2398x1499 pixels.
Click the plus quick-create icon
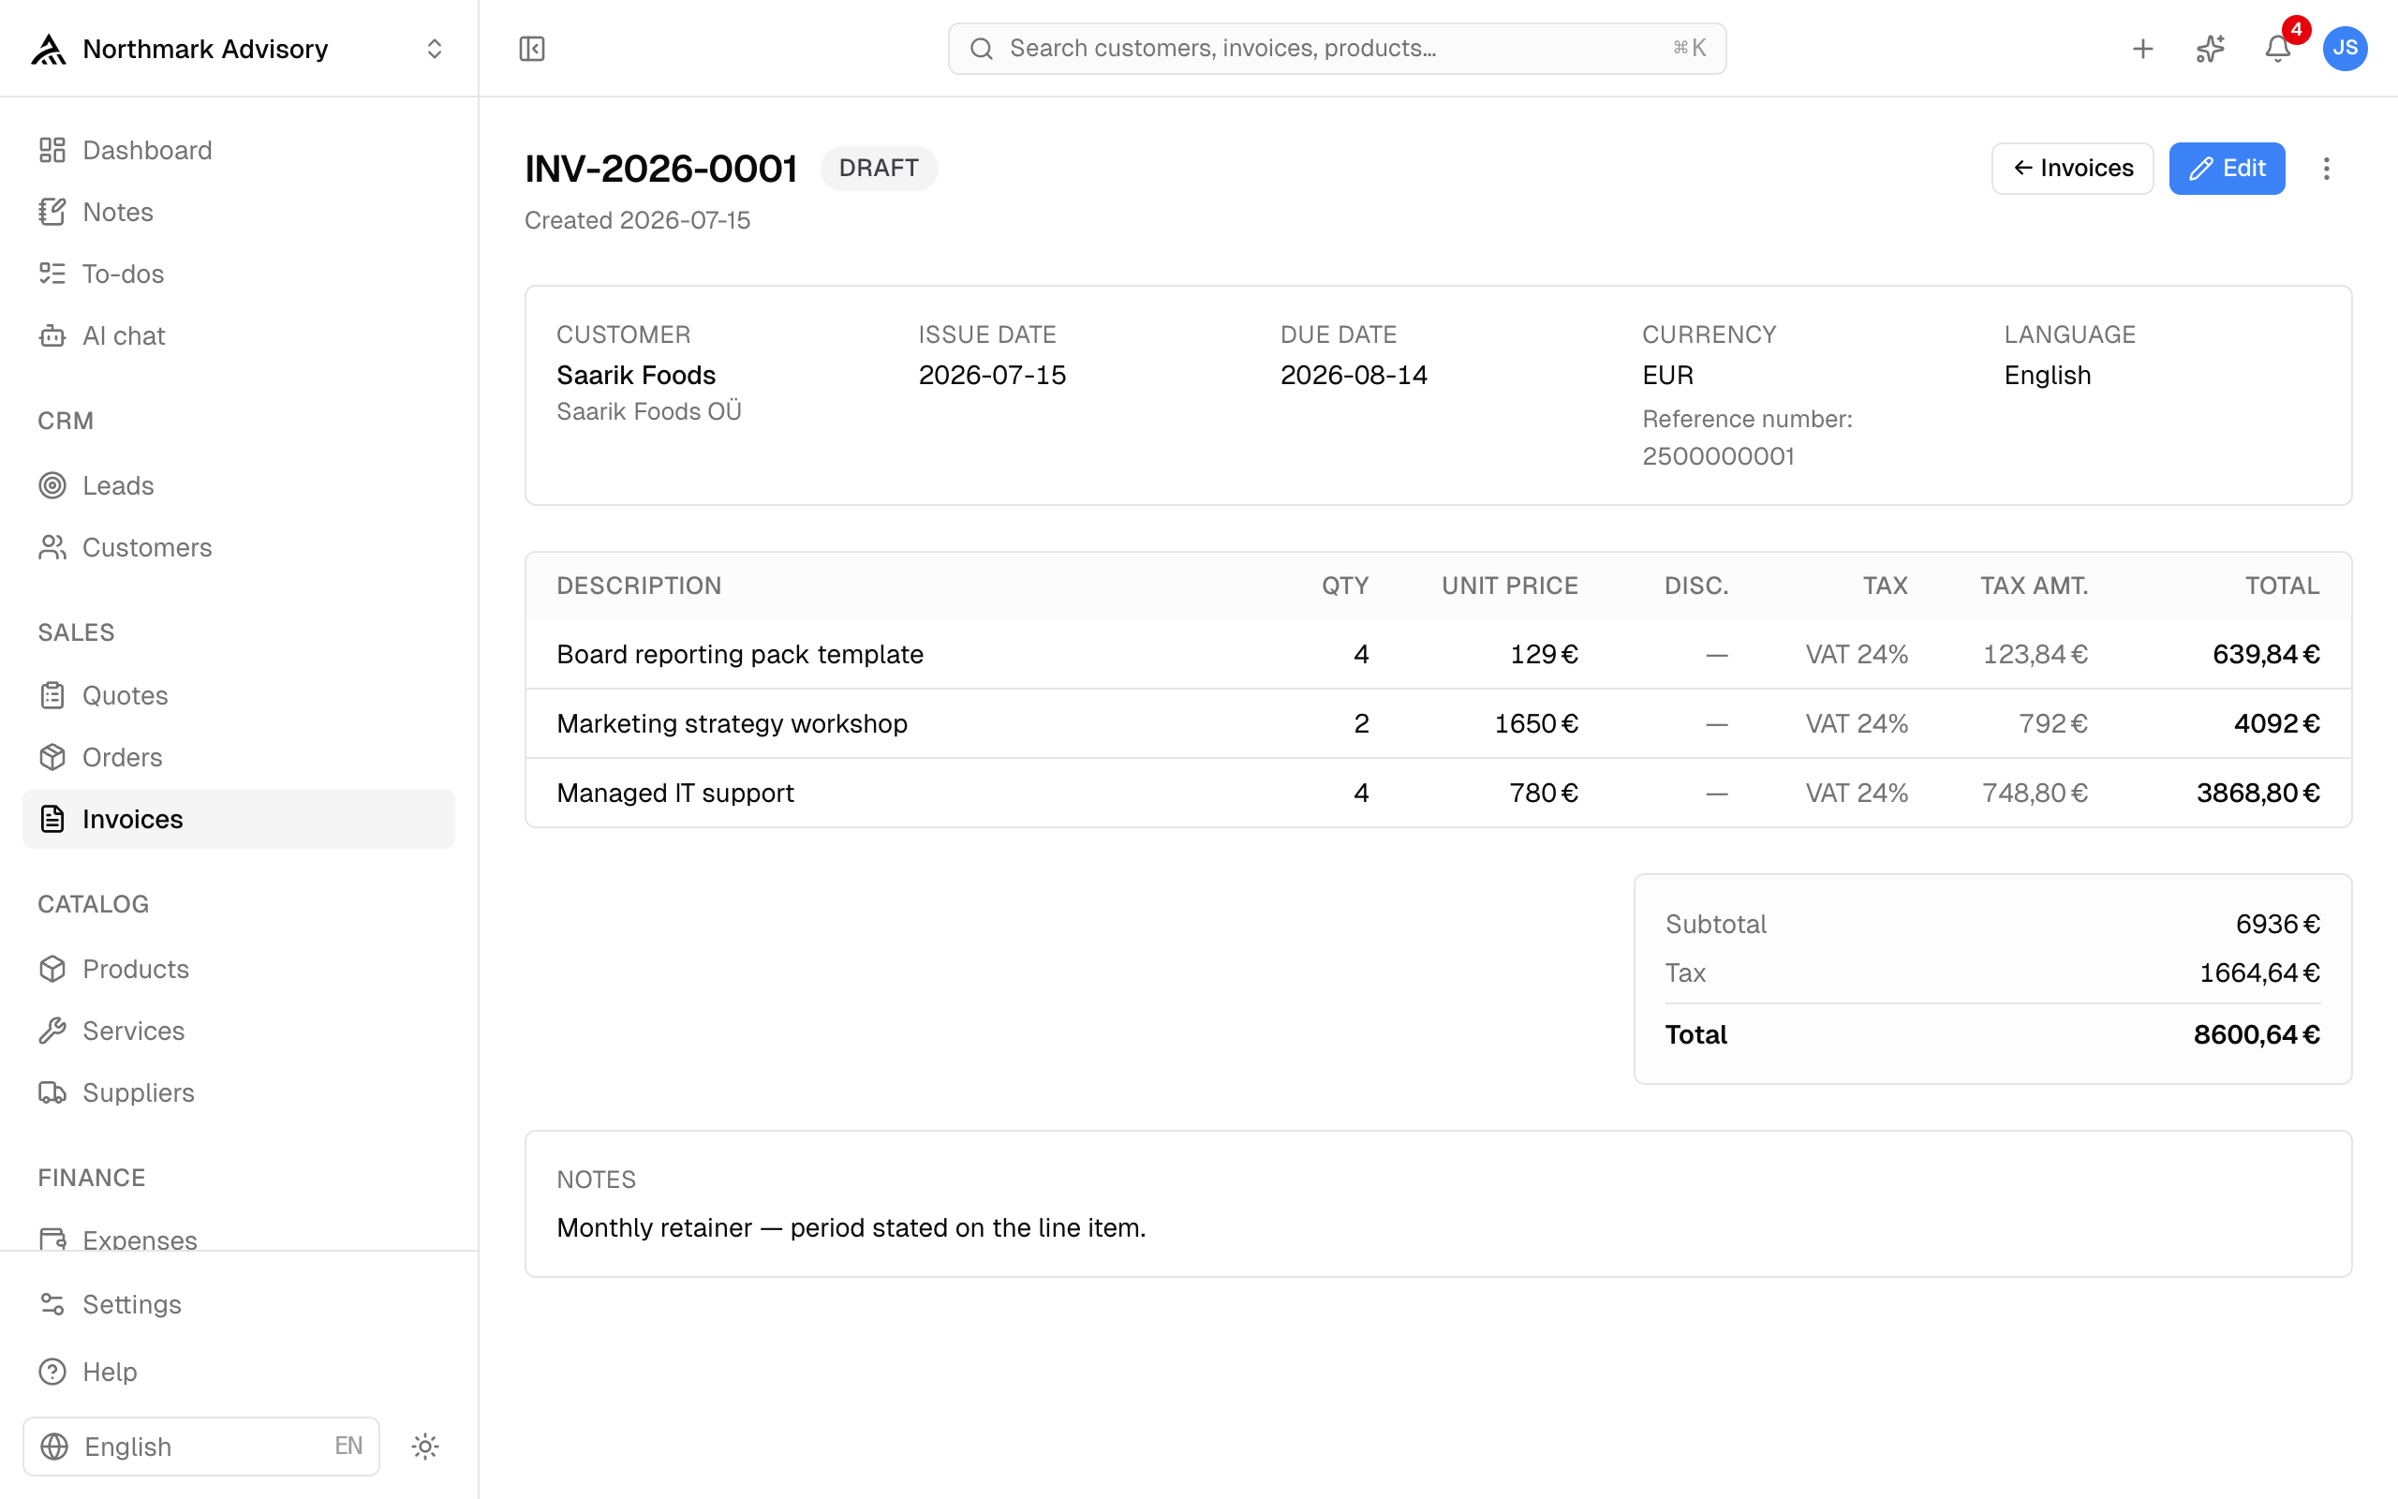tap(2142, 49)
